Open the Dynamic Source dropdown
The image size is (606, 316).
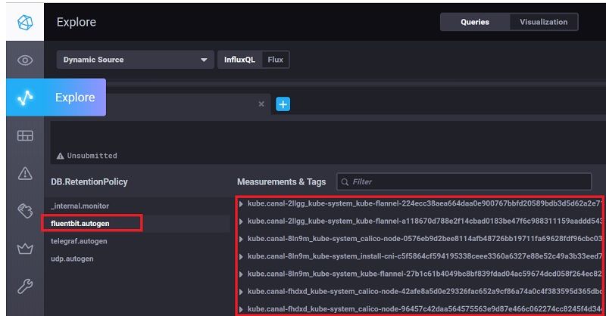pyautogui.click(x=136, y=60)
